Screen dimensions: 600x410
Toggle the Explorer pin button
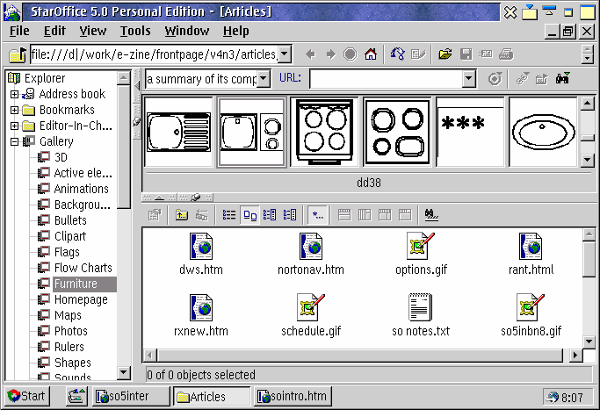(136, 122)
